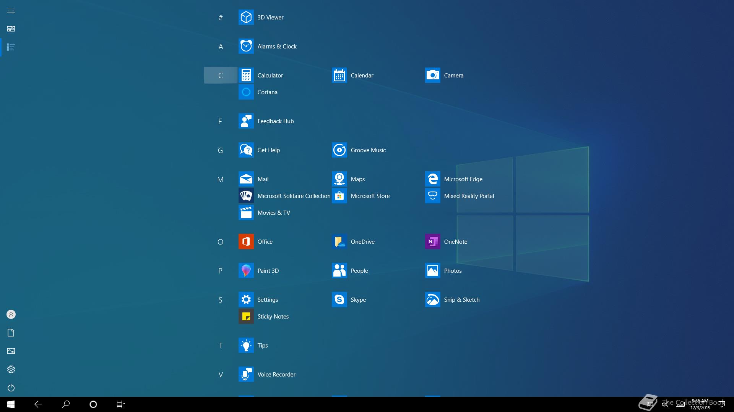
Task: Open the People app icon
Action: coord(339,270)
